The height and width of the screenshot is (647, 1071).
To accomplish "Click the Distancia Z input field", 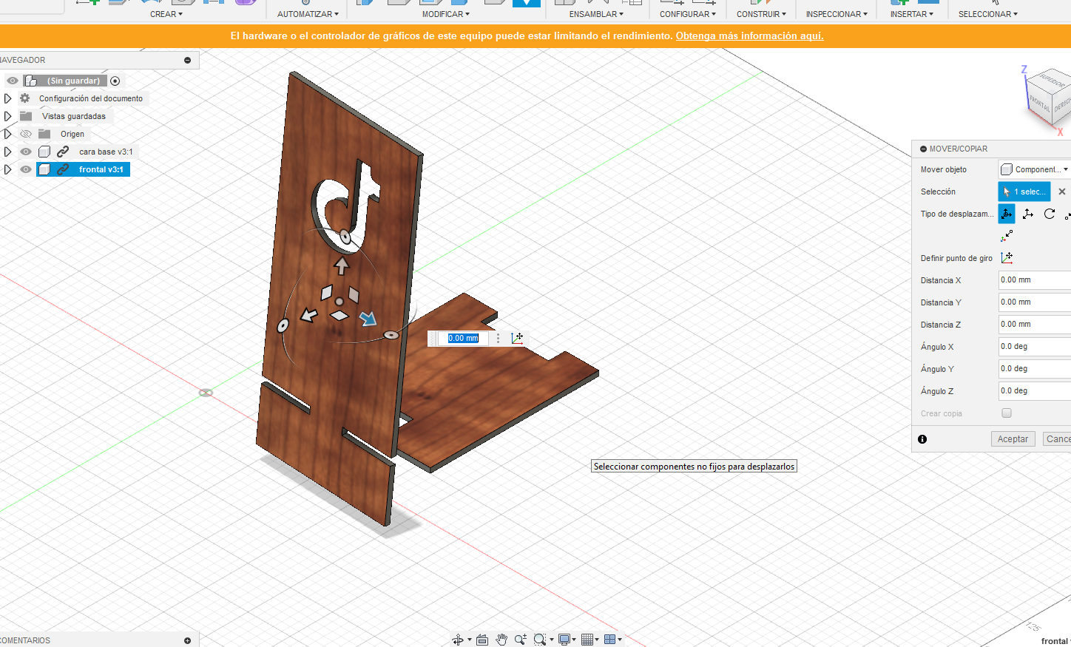I will pyautogui.click(x=1035, y=325).
